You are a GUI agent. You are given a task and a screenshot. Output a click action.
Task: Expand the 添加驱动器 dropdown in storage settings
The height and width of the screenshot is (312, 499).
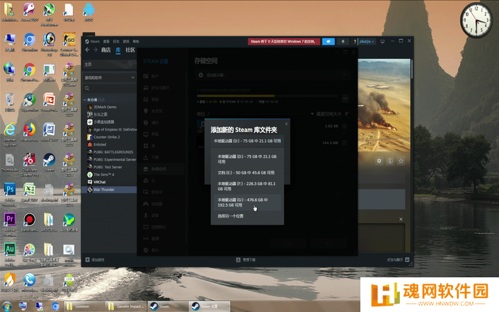click(272, 75)
